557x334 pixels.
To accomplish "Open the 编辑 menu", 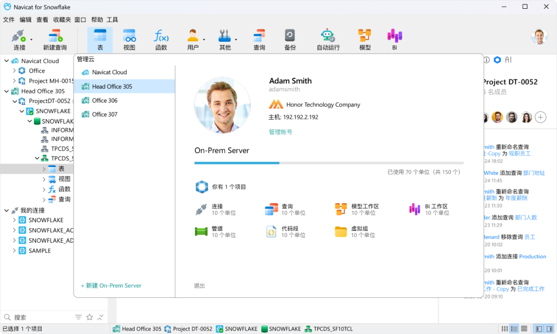I will pyautogui.click(x=26, y=20).
